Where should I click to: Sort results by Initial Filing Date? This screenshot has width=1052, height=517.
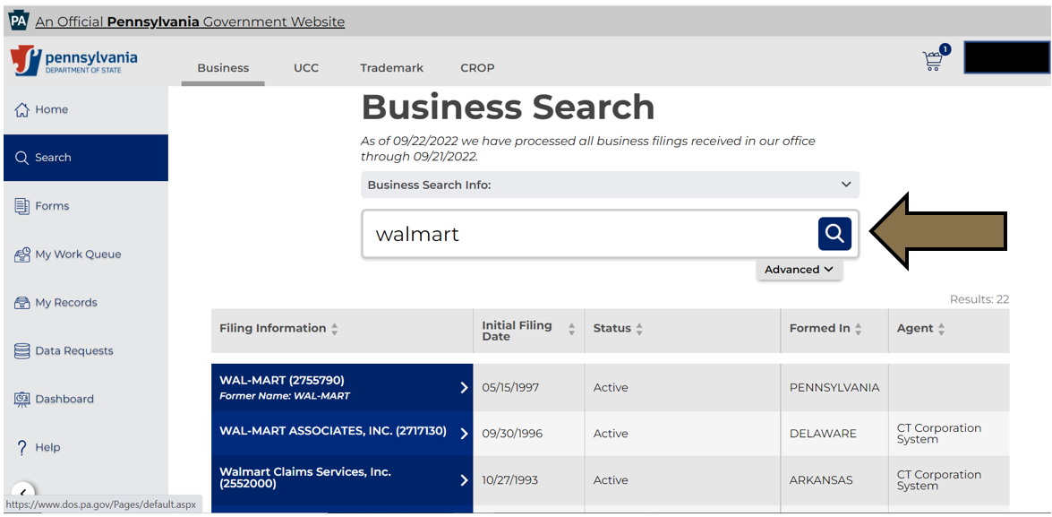pyautogui.click(x=571, y=330)
